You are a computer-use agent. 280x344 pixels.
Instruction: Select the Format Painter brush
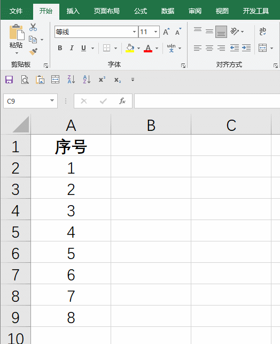[33, 52]
